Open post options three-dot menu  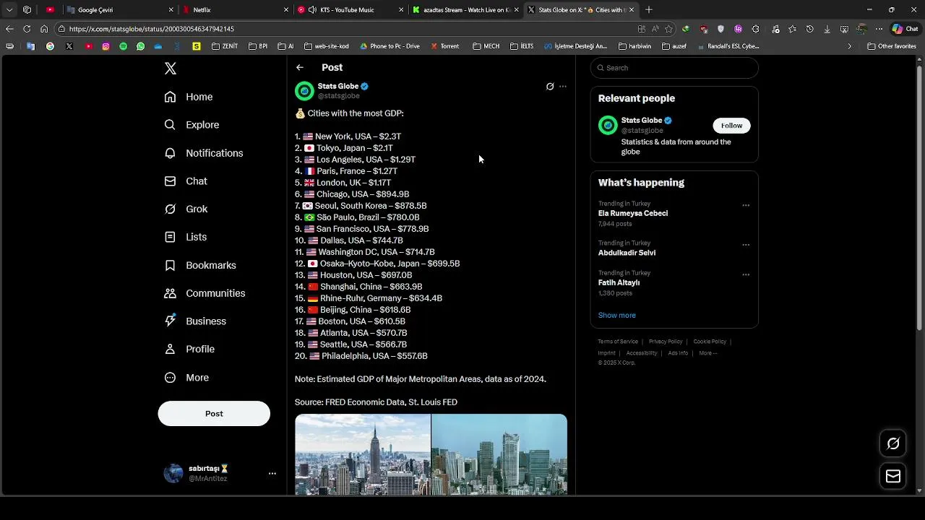click(563, 87)
